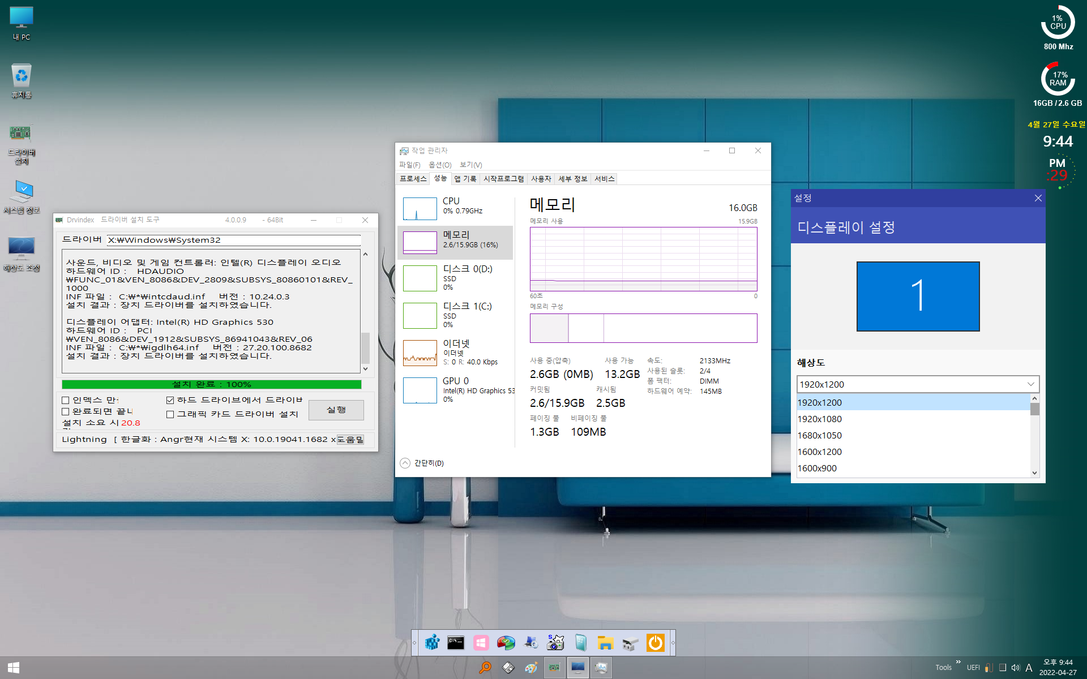
Task: Select monitor 1 thumbnail in display settings
Action: (918, 296)
